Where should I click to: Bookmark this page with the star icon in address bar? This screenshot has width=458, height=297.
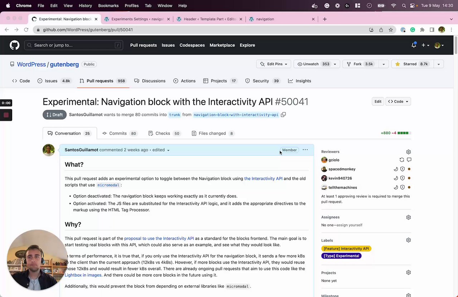point(391,30)
